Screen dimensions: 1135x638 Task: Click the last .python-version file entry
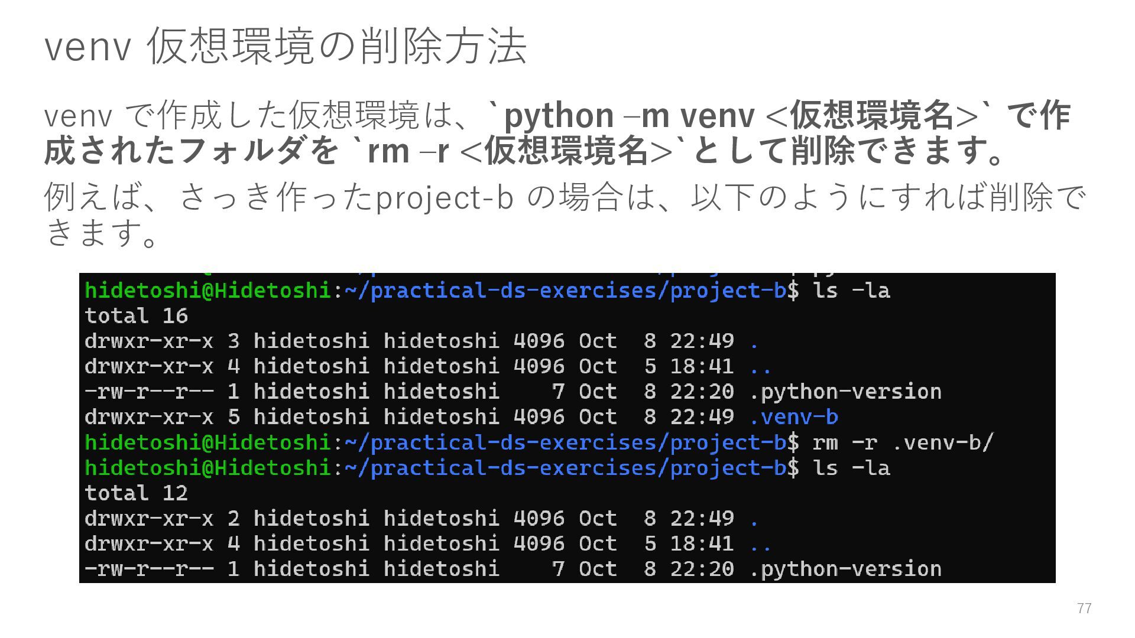coord(845,569)
